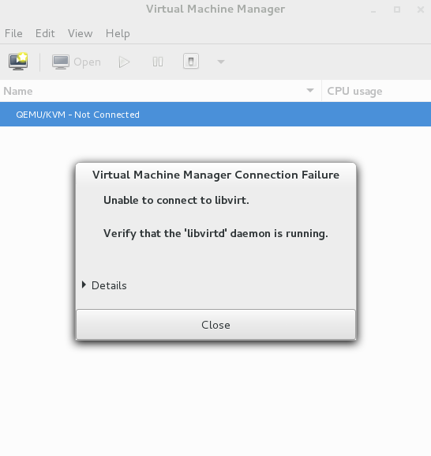Open the File menu
The image size is (431, 456).
click(13, 33)
